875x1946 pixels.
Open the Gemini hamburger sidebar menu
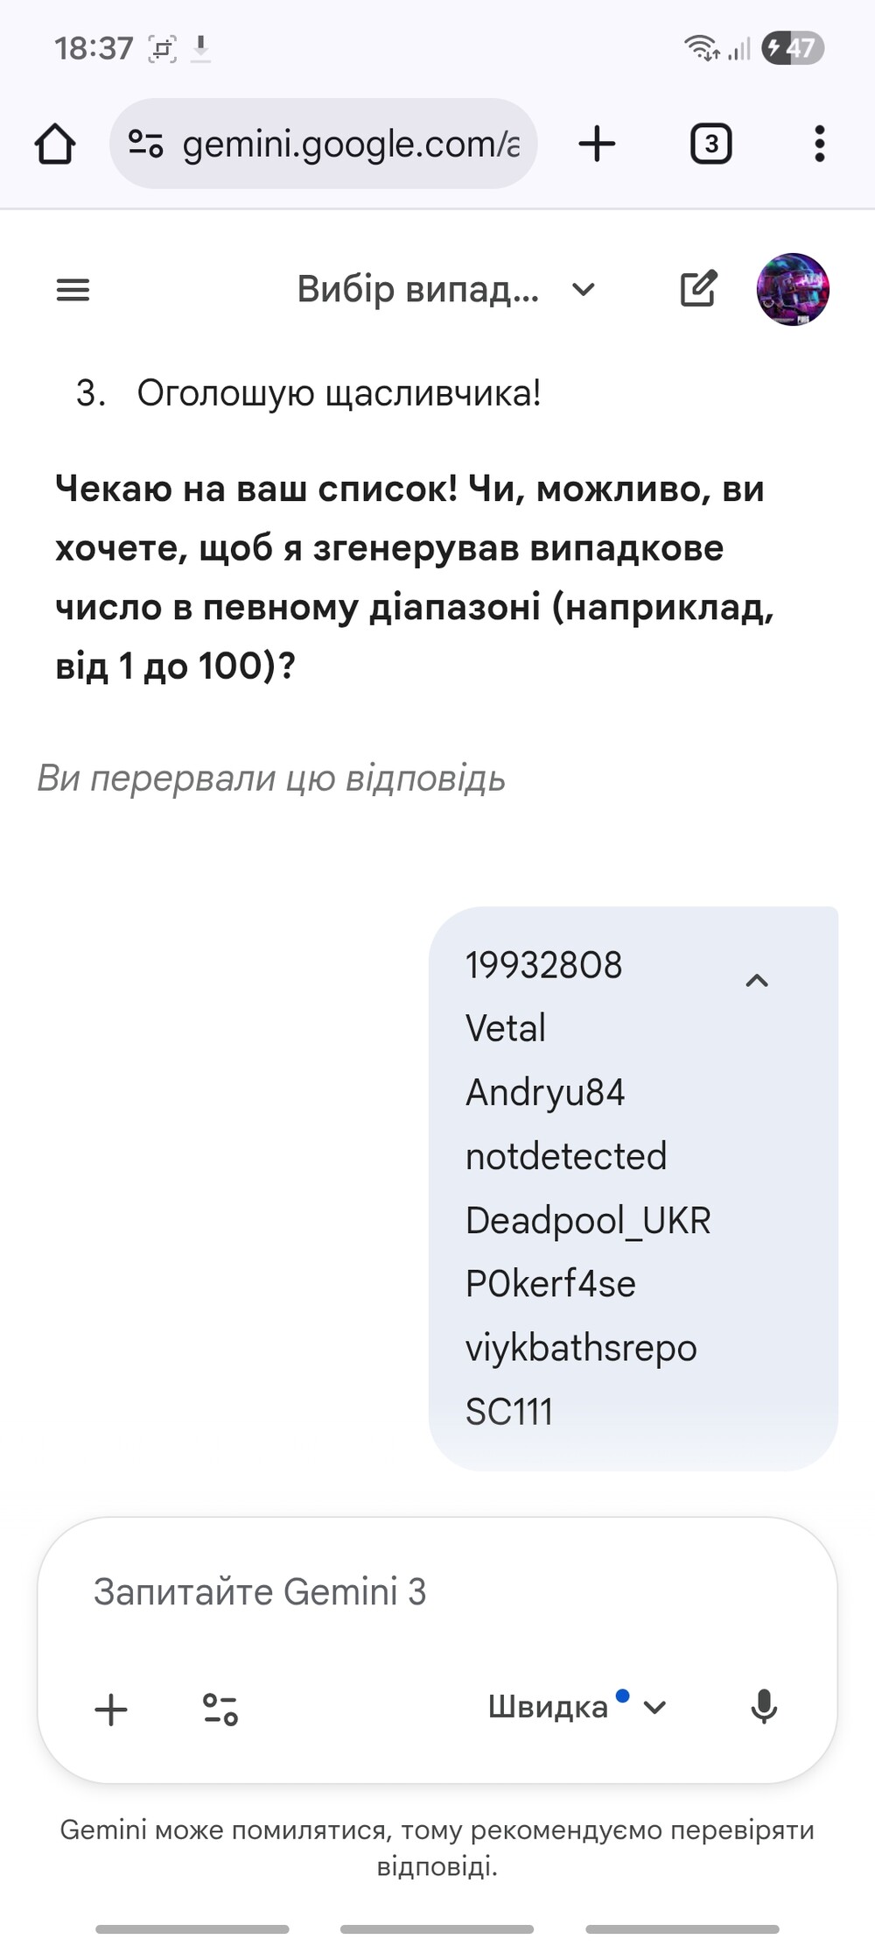point(73,290)
